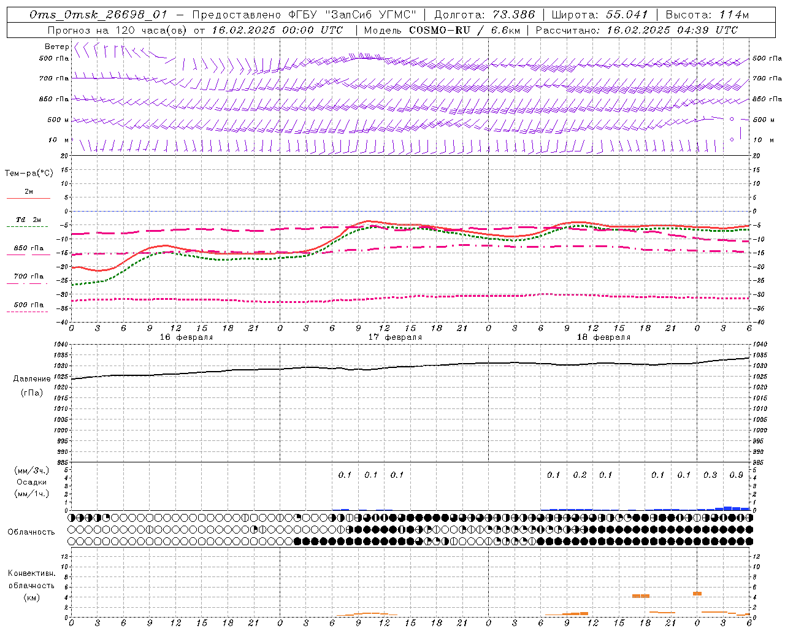Click the Ветер panel label

(57, 47)
